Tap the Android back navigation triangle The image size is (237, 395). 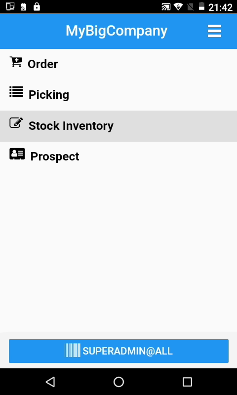(x=50, y=382)
